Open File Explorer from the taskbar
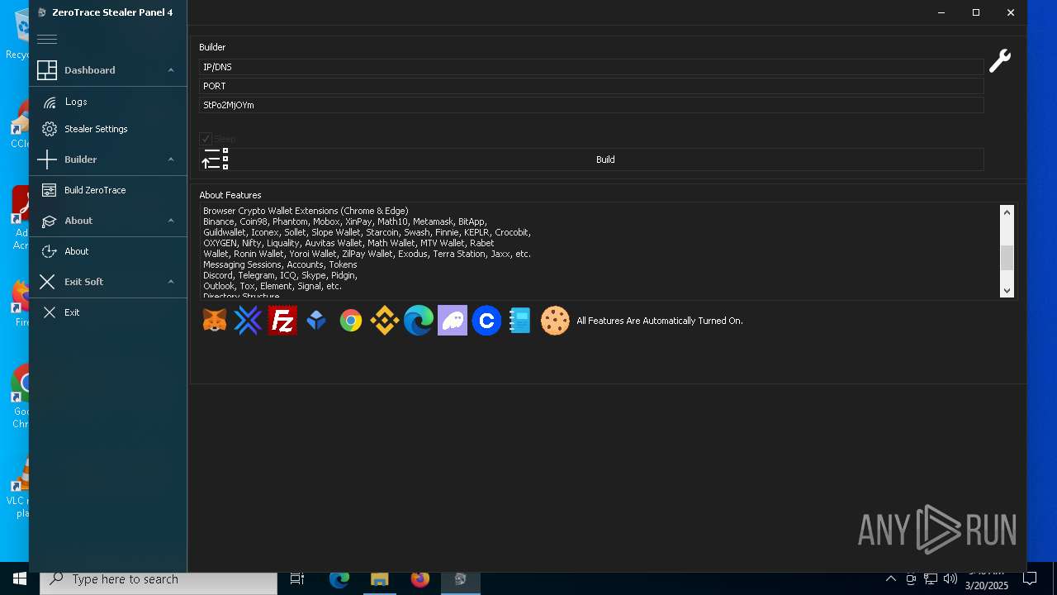The height and width of the screenshot is (595, 1057). click(379, 579)
